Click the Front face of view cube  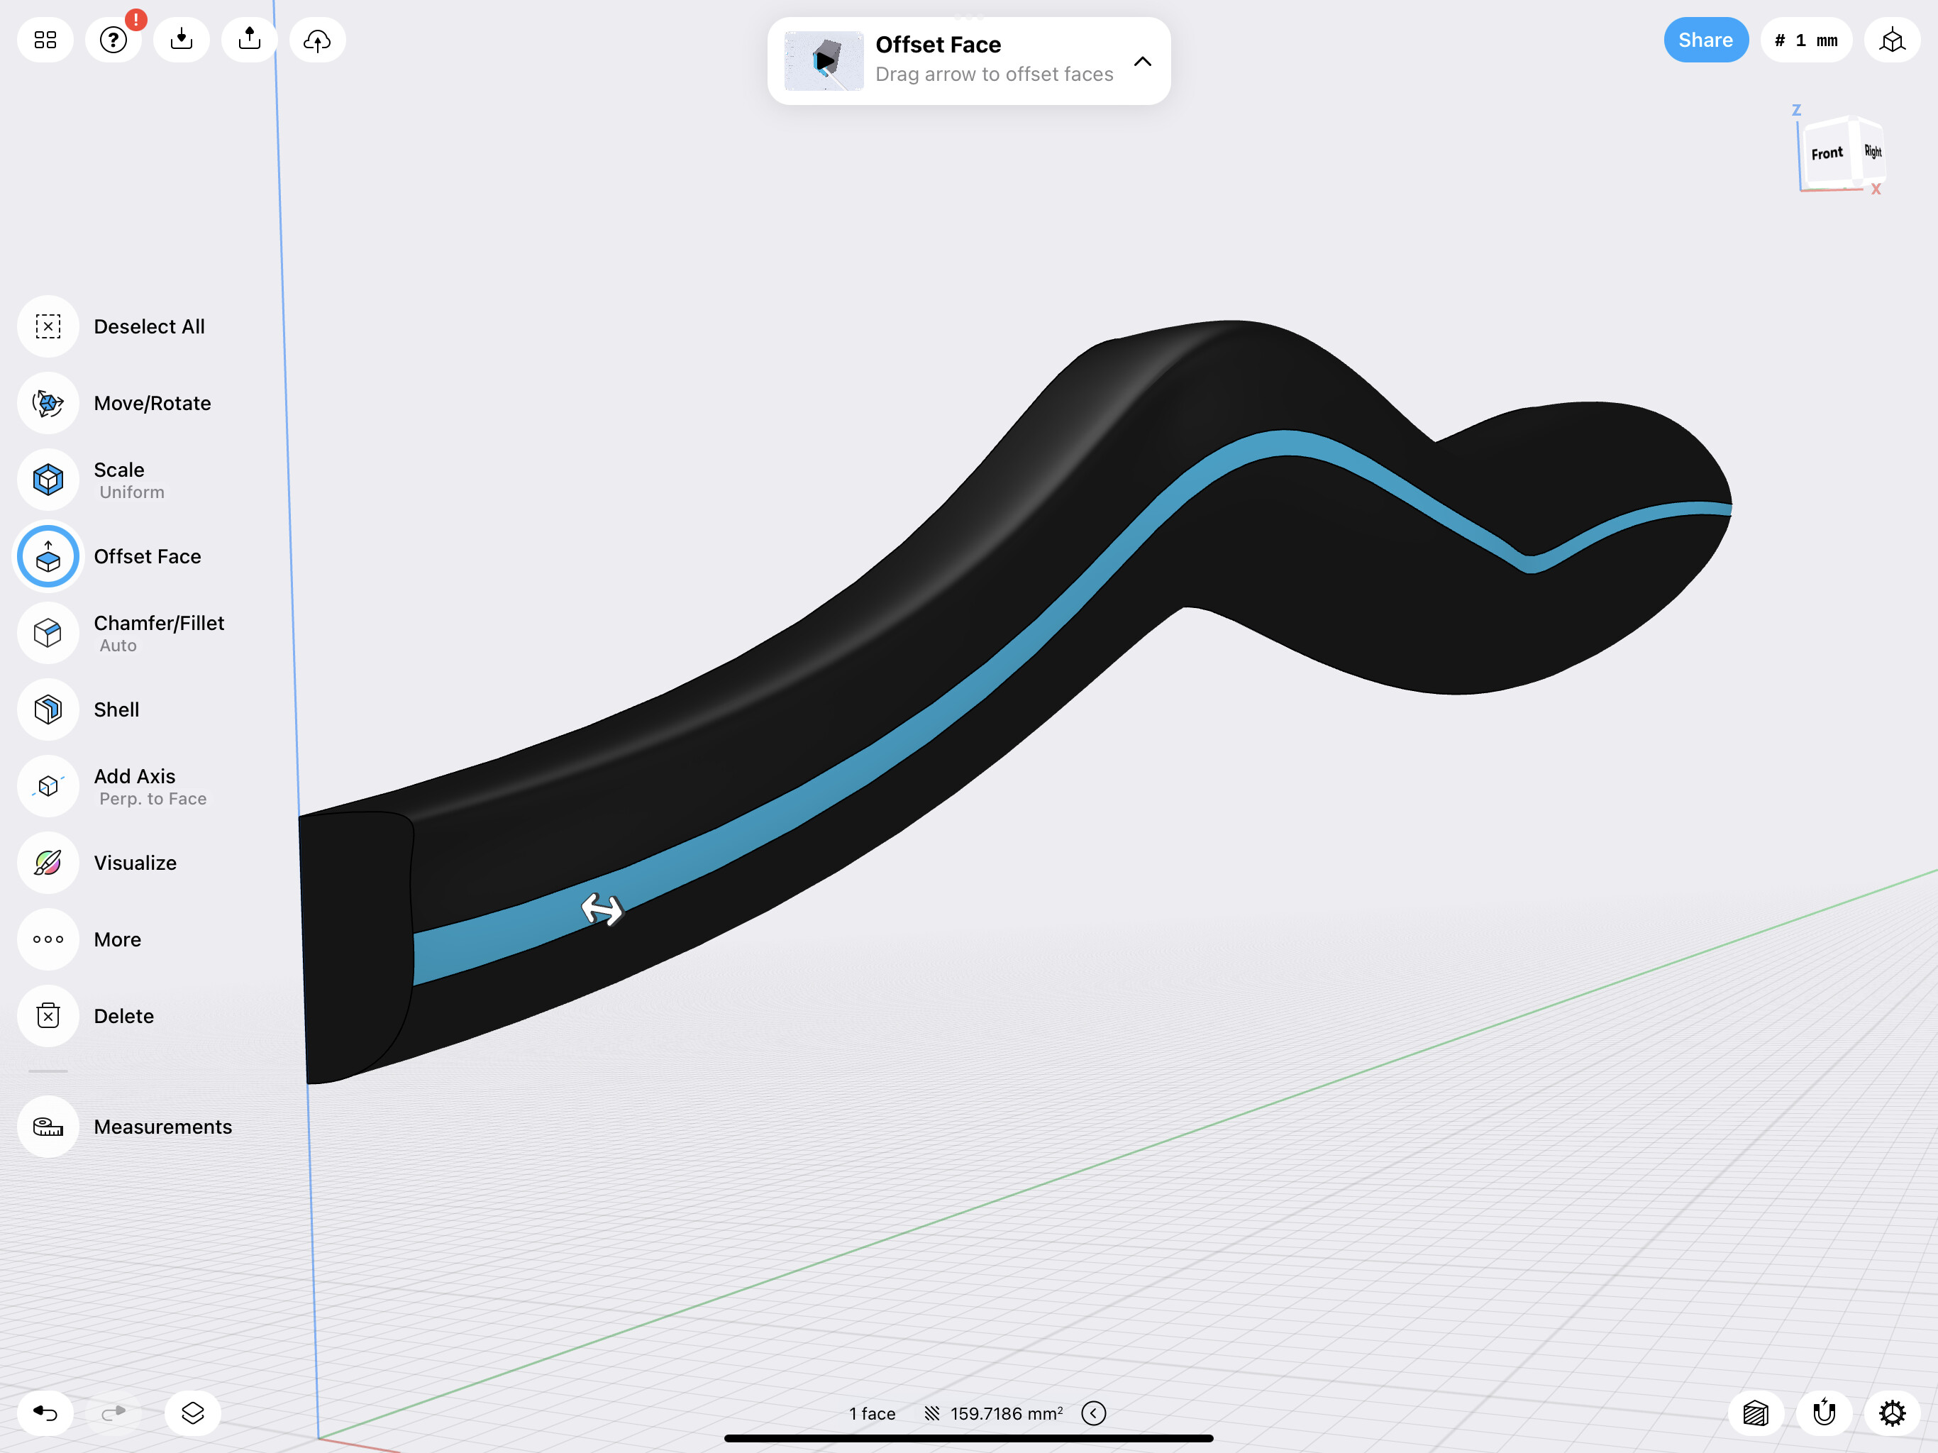1826,154
